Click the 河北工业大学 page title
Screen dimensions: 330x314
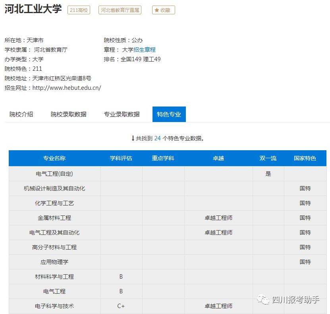coord(33,10)
